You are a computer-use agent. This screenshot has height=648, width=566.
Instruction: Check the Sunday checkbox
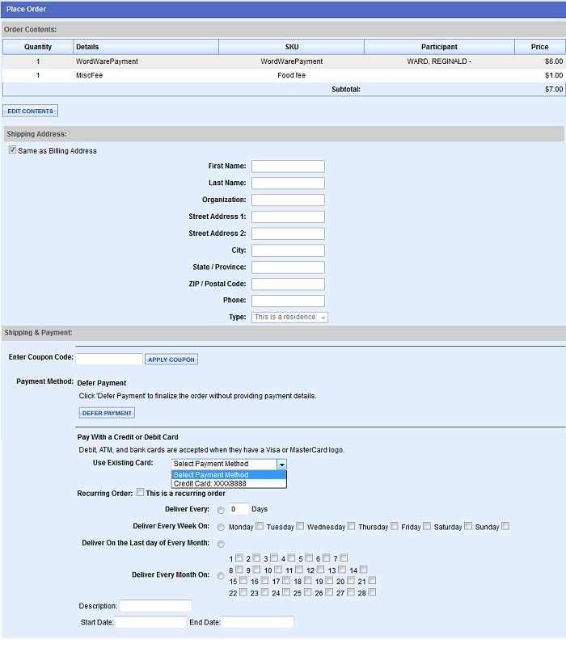tap(505, 526)
